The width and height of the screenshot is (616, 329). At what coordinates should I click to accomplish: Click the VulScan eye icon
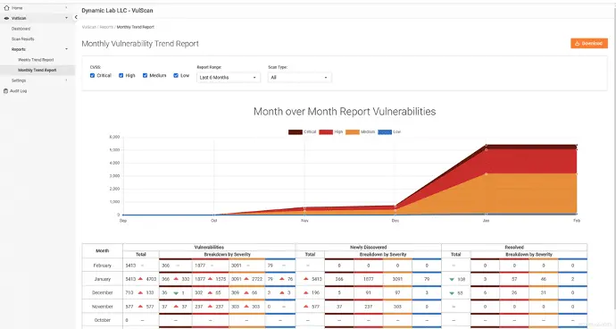pyautogui.click(x=6, y=18)
